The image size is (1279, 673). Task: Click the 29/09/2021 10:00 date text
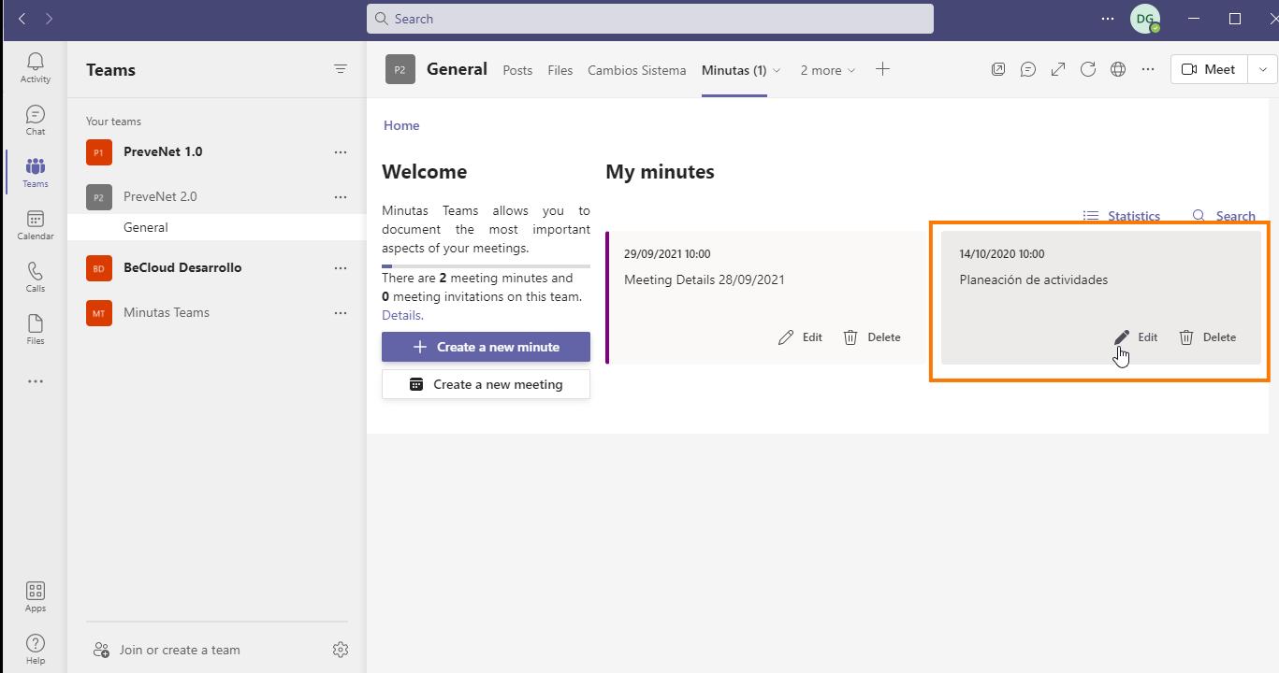[x=667, y=254]
